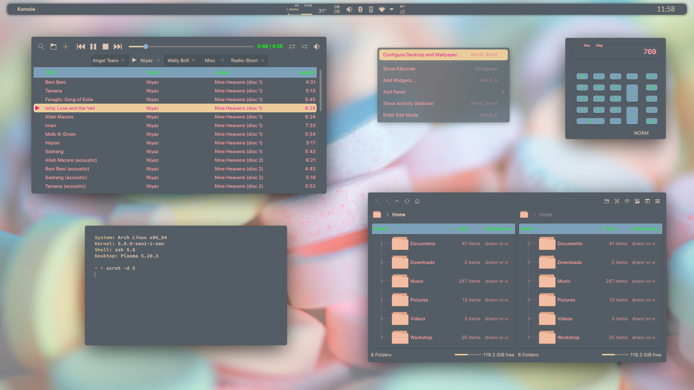The image size is (694, 390).
Task: Open the Add Panel submenu arrow
Action: [x=503, y=92]
